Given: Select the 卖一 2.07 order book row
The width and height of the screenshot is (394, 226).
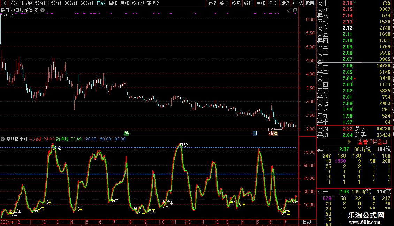Looking at the screenshot, I should [354, 59].
